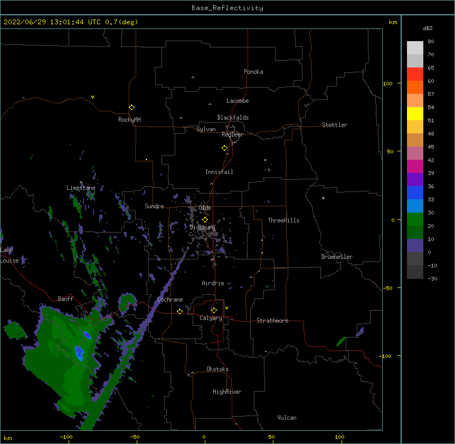The image size is (455, 444).
Task: Select the Innisfail city label
Action: pos(219,172)
